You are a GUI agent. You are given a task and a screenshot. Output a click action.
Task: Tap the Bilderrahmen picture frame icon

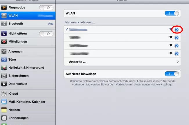pos(4,76)
